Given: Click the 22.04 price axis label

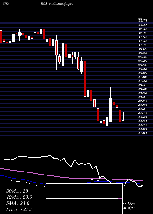Looking at the screenshot, I should pyautogui.click(x=142, y=129).
